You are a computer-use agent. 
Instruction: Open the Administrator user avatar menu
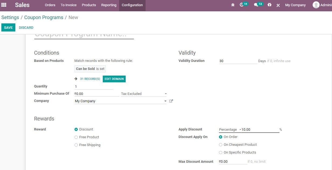316,5
